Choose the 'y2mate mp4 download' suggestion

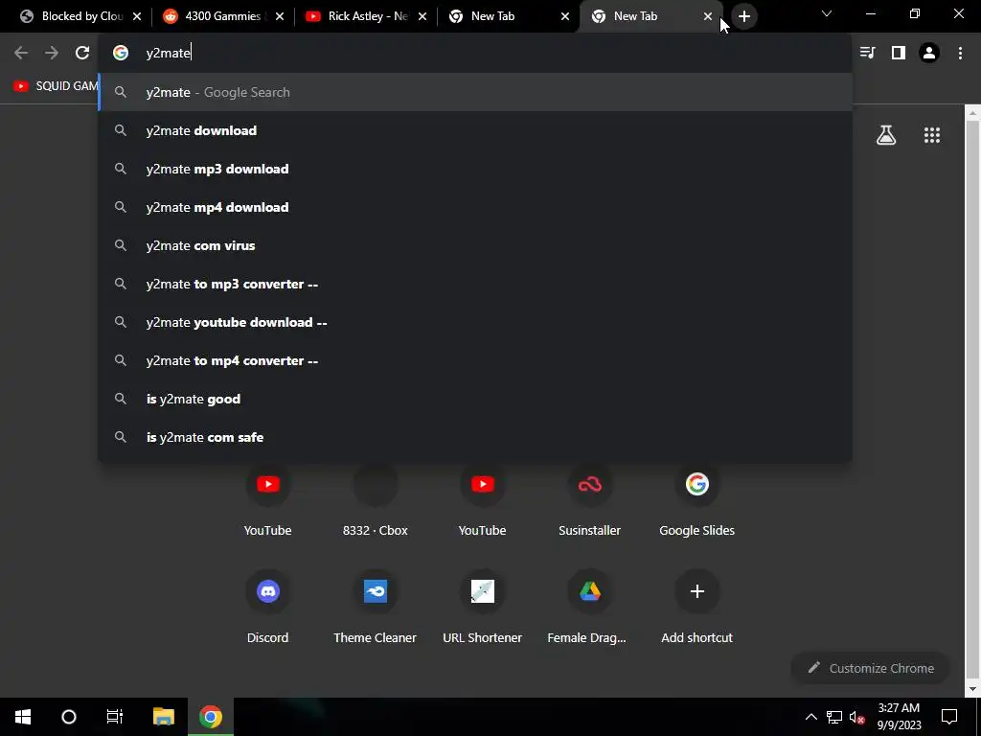click(x=475, y=207)
